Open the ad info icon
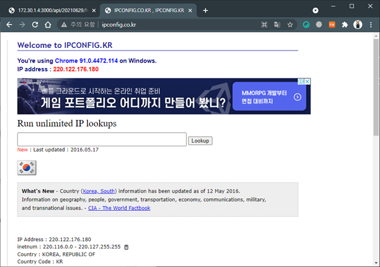This screenshot has width=380, height=267. 300,81
